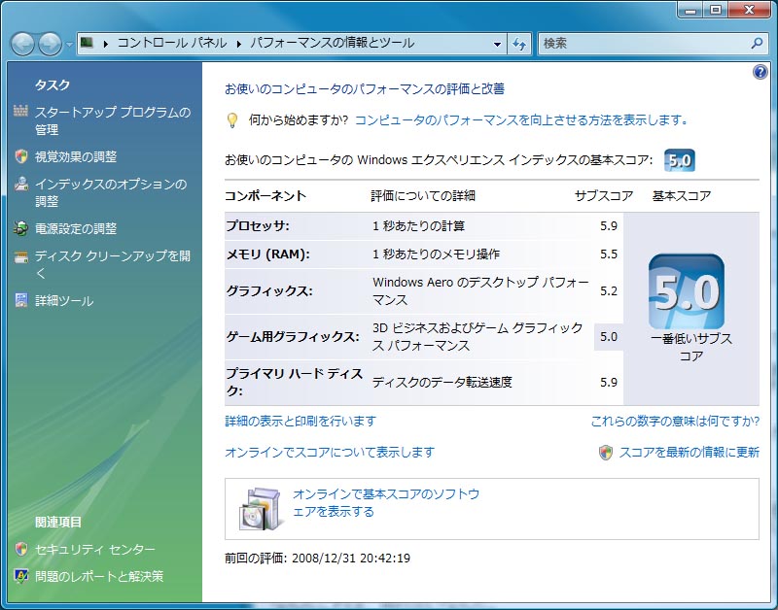Click the Forward navigation arrow button
Screen dimensions: 778x610
[51, 44]
